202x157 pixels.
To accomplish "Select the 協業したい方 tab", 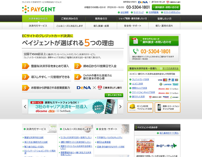I will 164,19.
